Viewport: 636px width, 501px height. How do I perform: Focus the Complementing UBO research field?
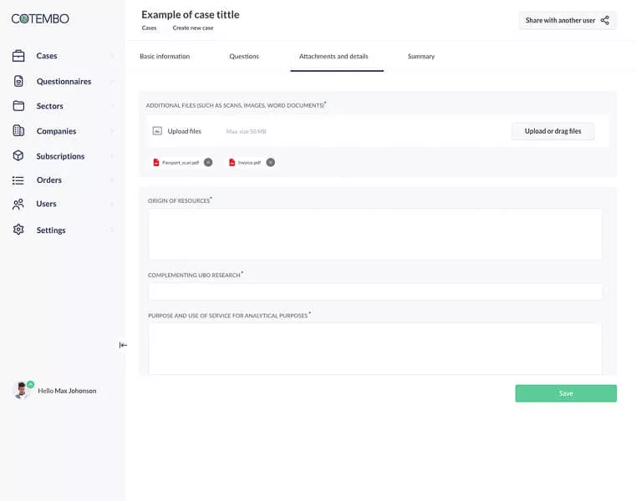(374, 291)
